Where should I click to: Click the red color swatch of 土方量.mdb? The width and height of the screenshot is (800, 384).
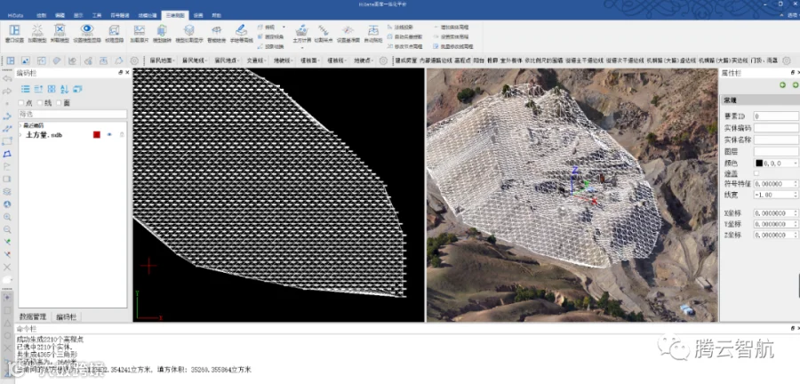click(96, 134)
